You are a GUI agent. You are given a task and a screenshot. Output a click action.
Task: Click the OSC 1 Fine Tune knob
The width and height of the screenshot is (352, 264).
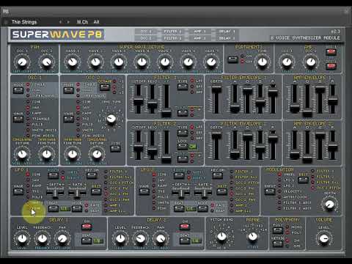[46, 154]
